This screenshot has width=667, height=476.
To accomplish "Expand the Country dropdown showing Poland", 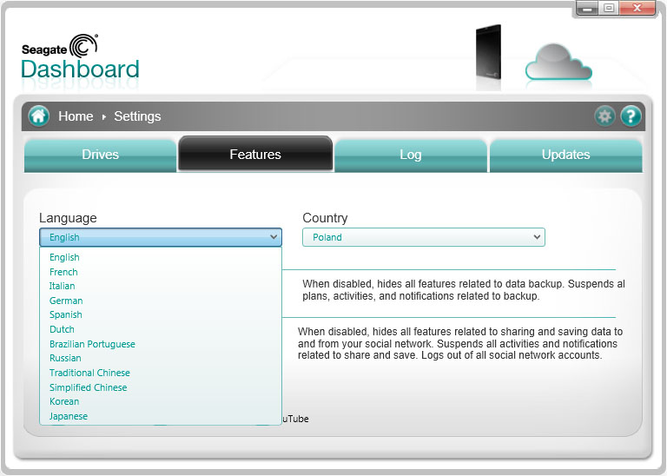I will [x=424, y=237].
